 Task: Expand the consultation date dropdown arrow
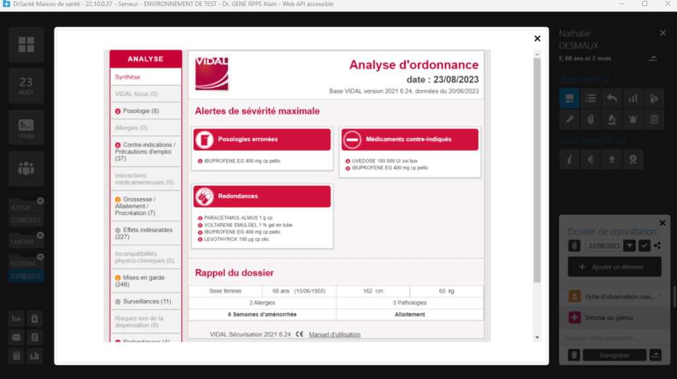click(630, 246)
